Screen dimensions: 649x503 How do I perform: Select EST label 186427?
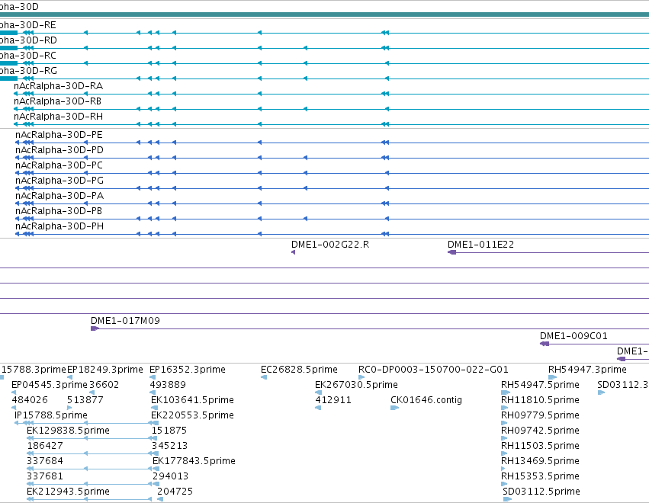tap(45, 446)
